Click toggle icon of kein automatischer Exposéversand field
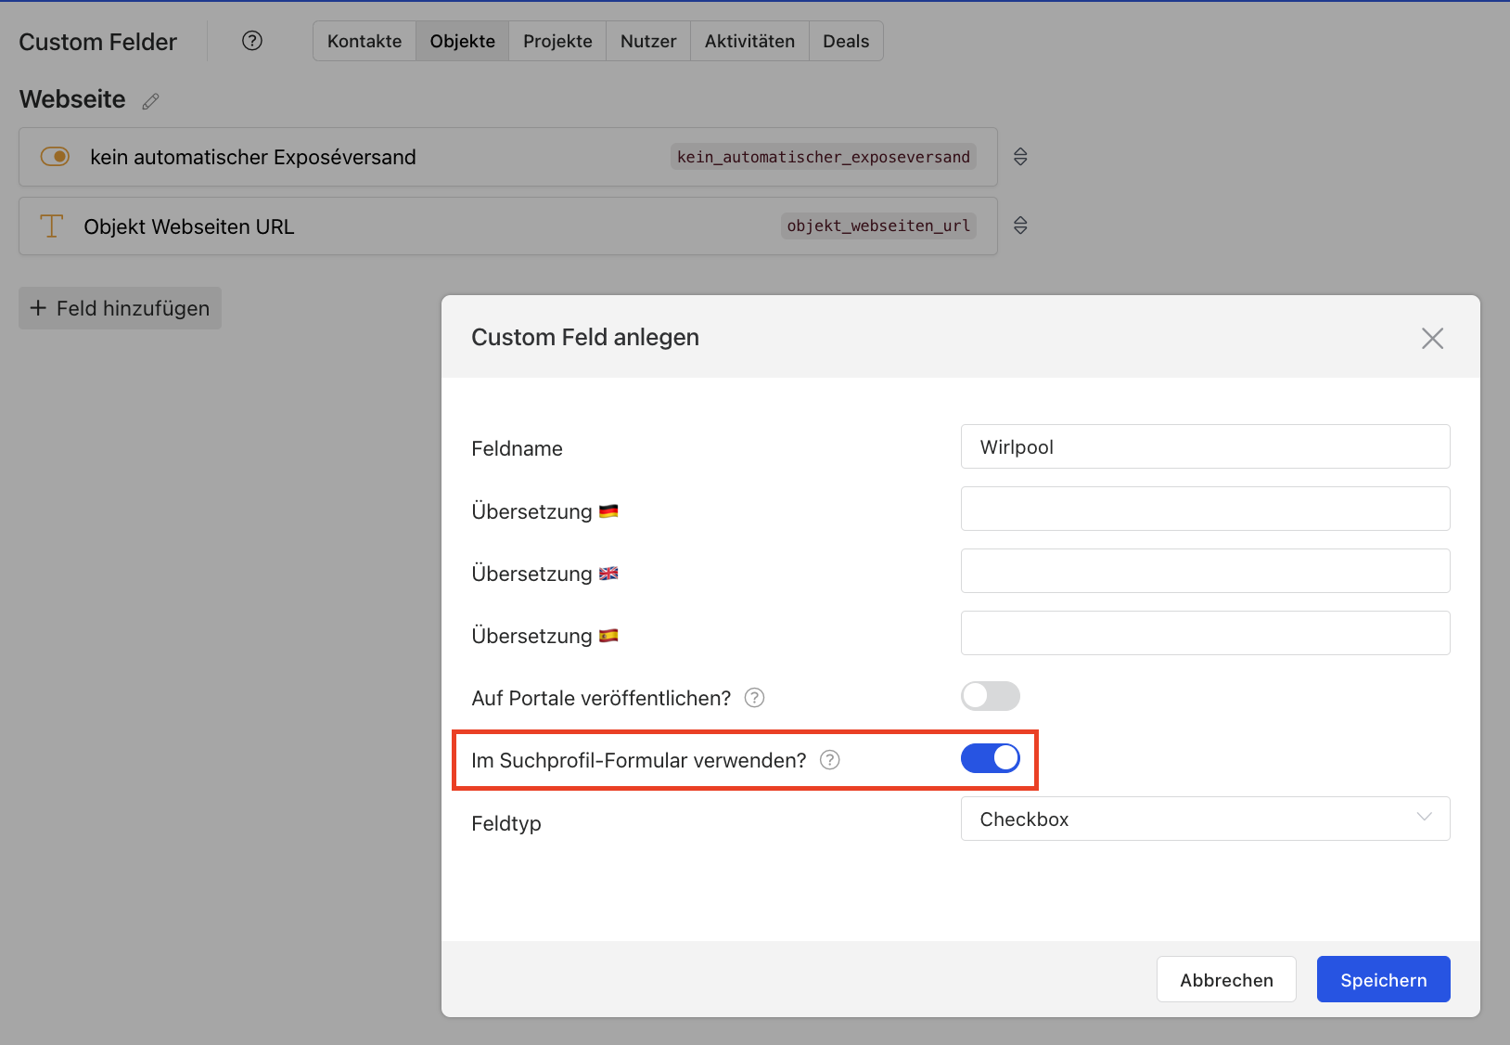Screen dimensions: 1510x1045 tap(56, 157)
